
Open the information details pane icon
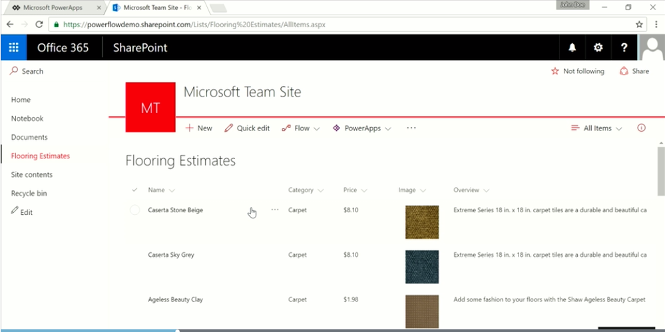point(641,128)
